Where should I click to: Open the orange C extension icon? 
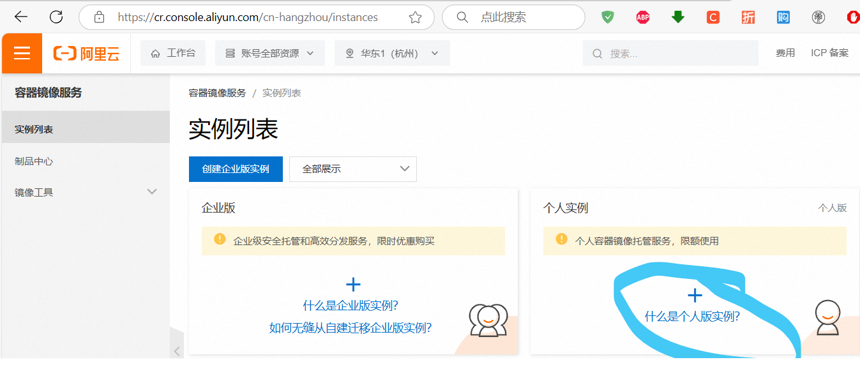(713, 17)
